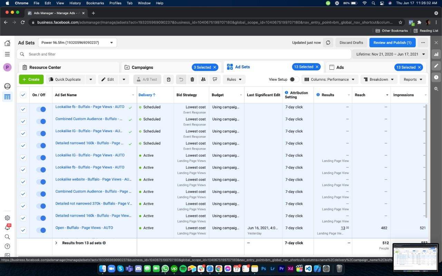Open the Lifetime date range dropdown
The width and height of the screenshot is (442, 276).
tap(390, 54)
